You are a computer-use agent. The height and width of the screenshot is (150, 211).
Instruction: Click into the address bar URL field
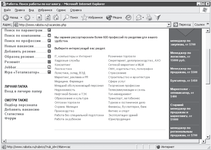click(x=90, y=25)
